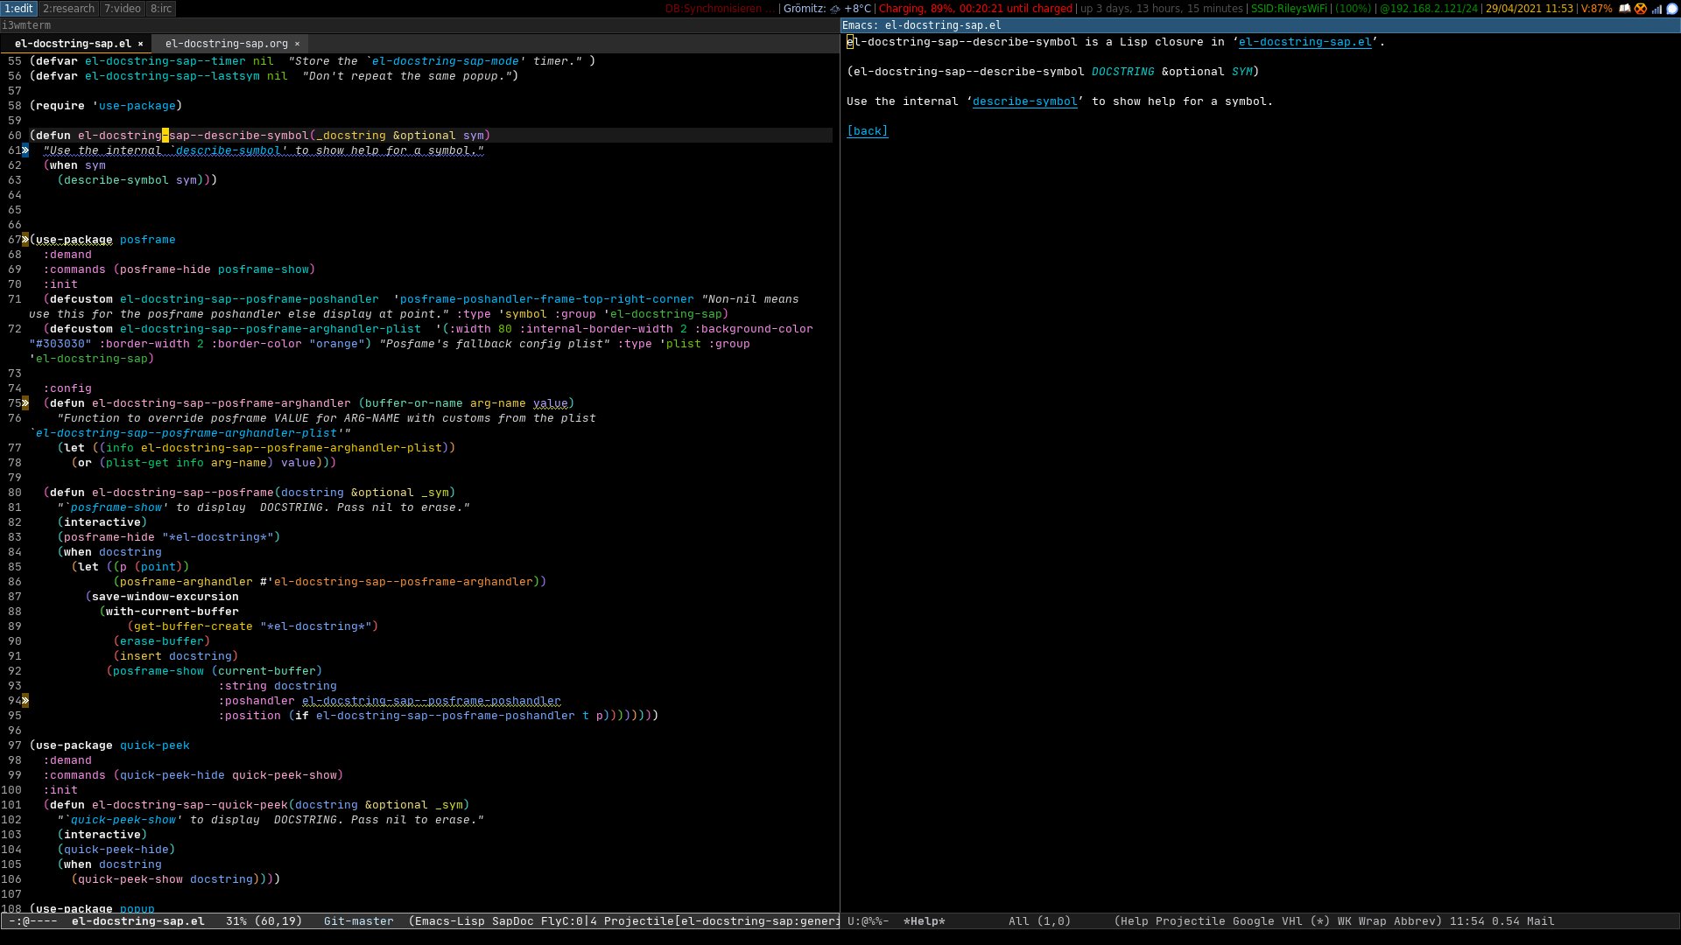Click the warning fringe arrow on line 67
1681x945 pixels.
pos(25,240)
